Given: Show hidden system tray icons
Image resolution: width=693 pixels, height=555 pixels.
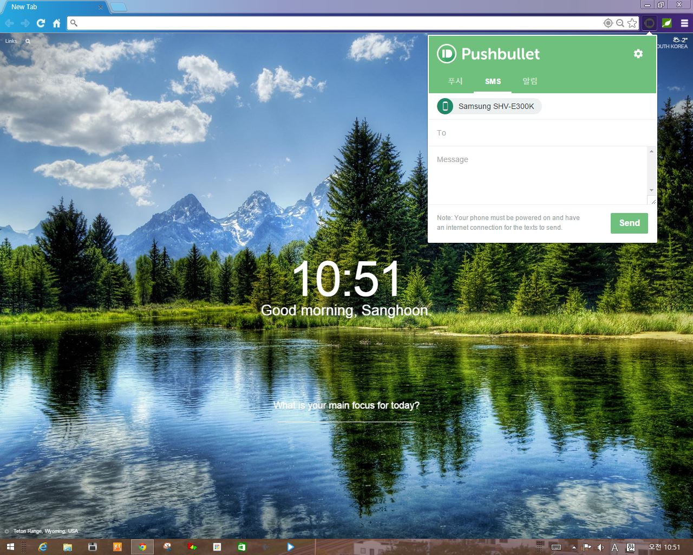Looking at the screenshot, I should (574, 547).
